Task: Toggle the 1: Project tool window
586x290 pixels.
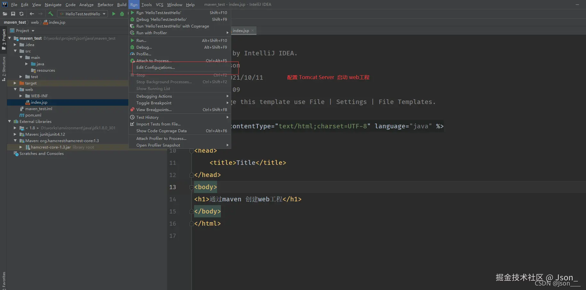Action: click(x=4, y=39)
